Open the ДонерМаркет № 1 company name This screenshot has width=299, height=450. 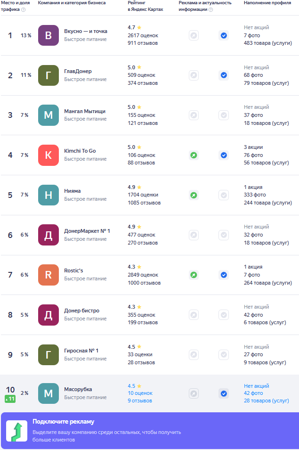pos(87,231)
